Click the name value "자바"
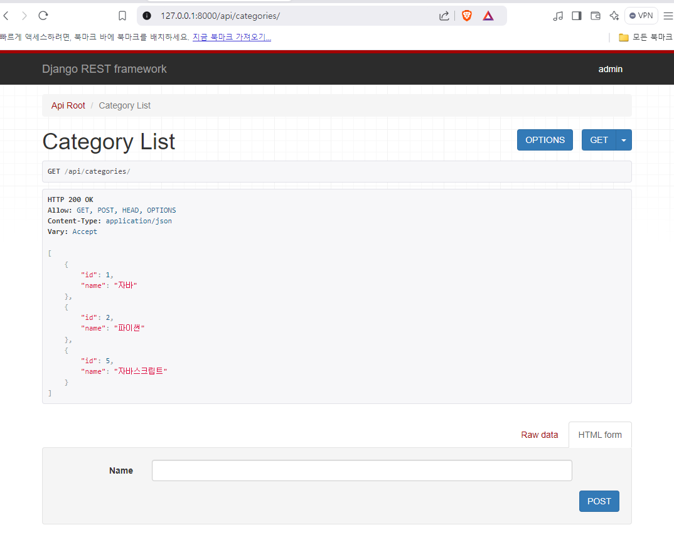 click(126, 285)
